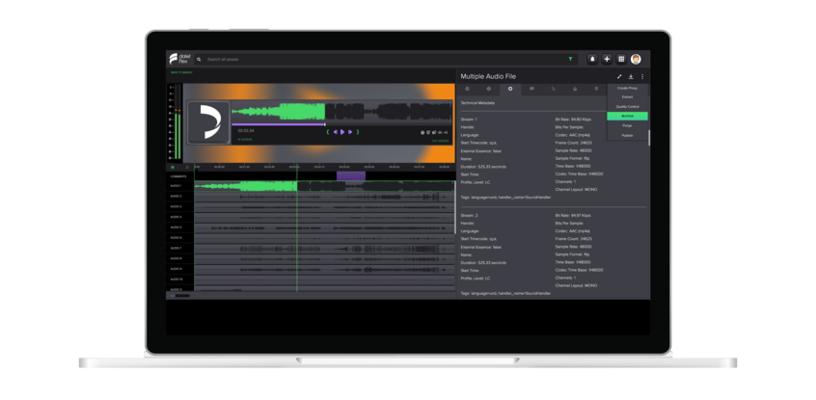
Task: Click the plus create button
Action: 607,60
